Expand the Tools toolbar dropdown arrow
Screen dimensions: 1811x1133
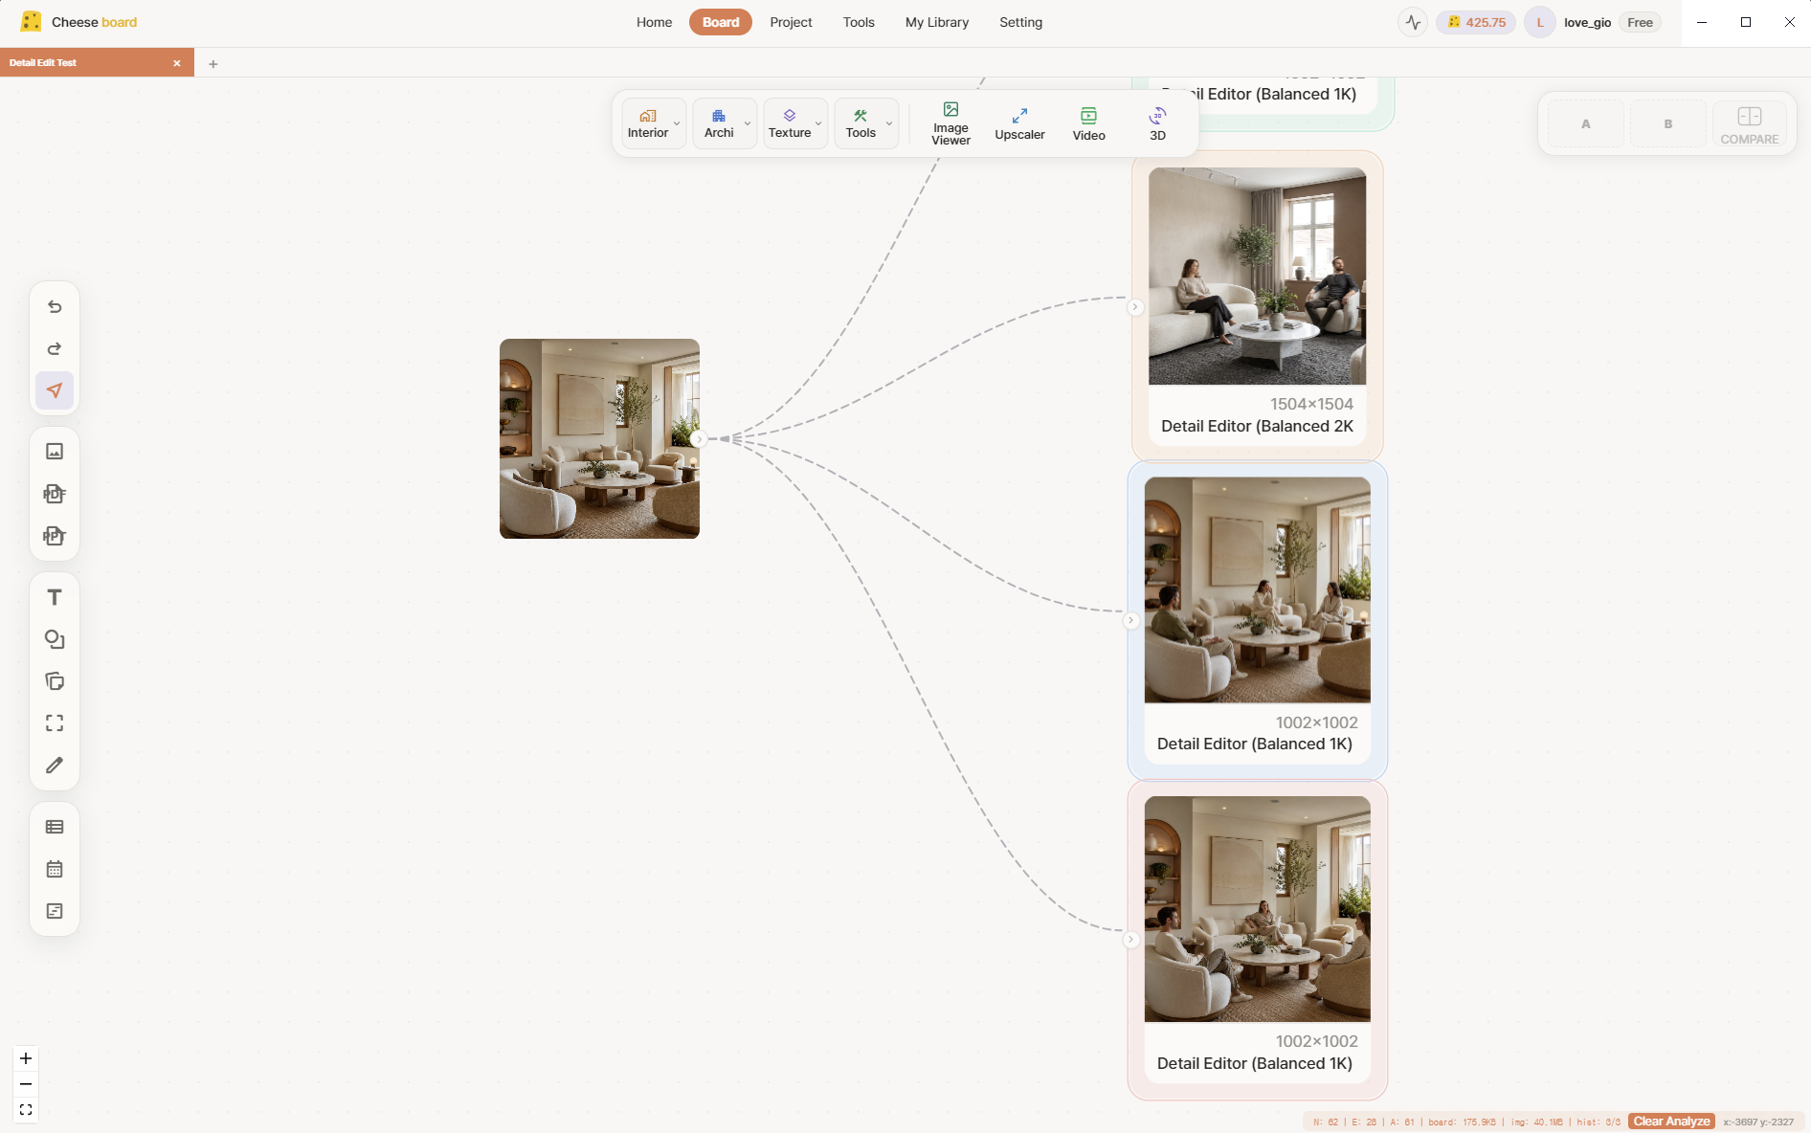pos(889,123)
